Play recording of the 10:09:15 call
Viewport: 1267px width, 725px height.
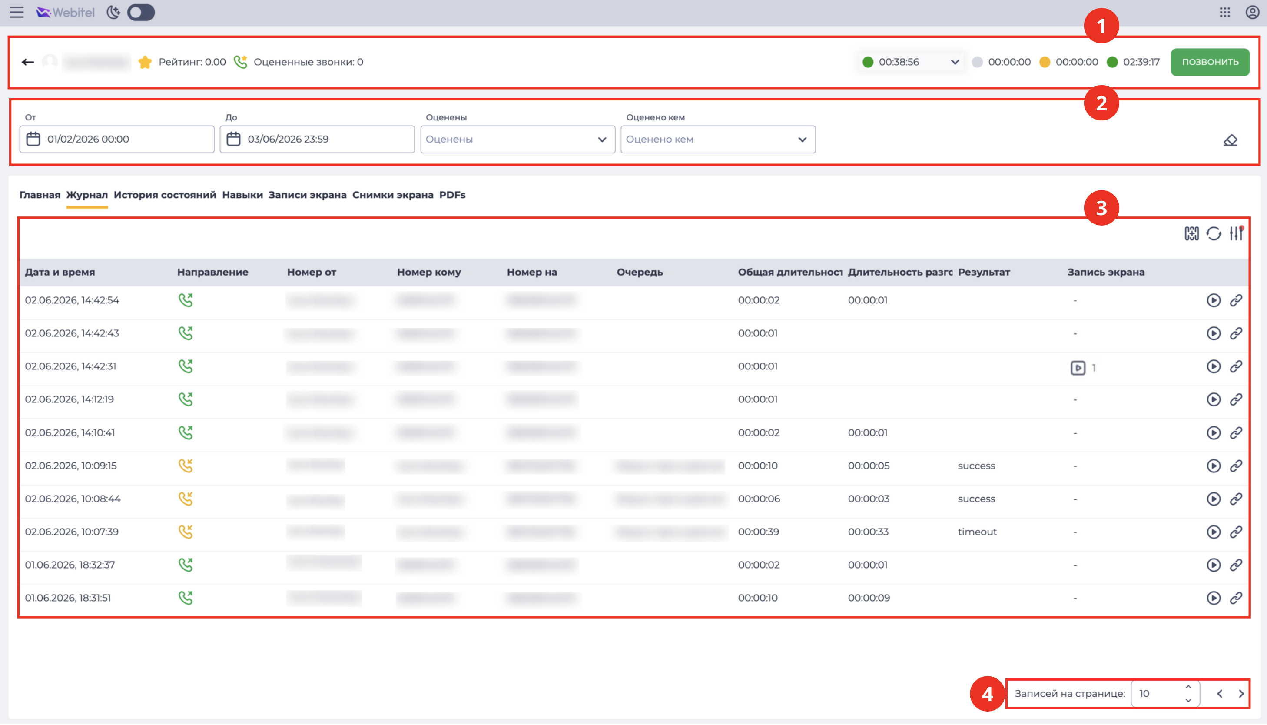click(x=1213, y=466)
